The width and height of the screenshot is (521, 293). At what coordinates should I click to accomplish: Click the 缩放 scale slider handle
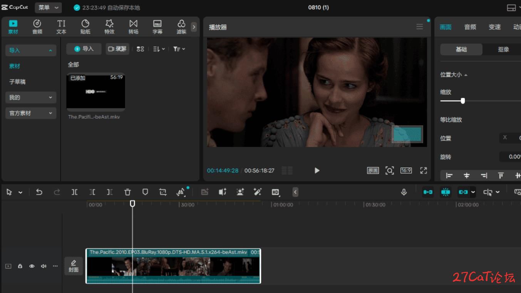pyautogui.click(x=463, y=101)
